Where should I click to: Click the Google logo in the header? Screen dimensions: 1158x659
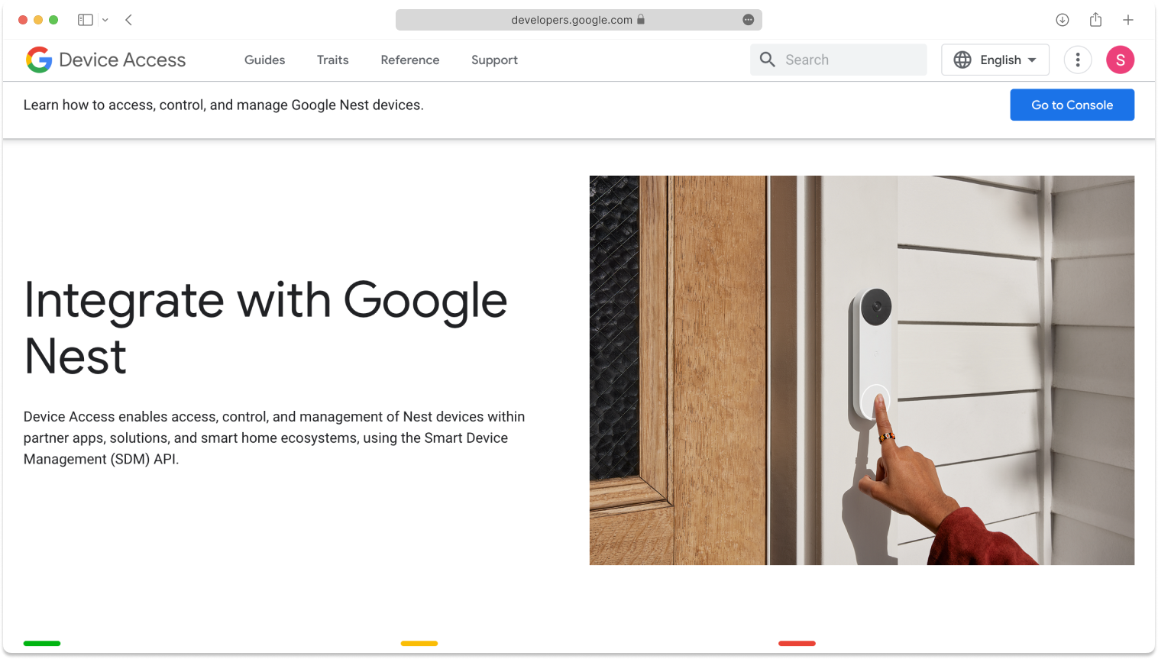(x=40, y=60)
